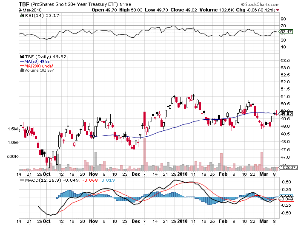Click the RSI(14) 53.17 legend text
This screenshot has height=225, width=298.
(x=42, y=15)
